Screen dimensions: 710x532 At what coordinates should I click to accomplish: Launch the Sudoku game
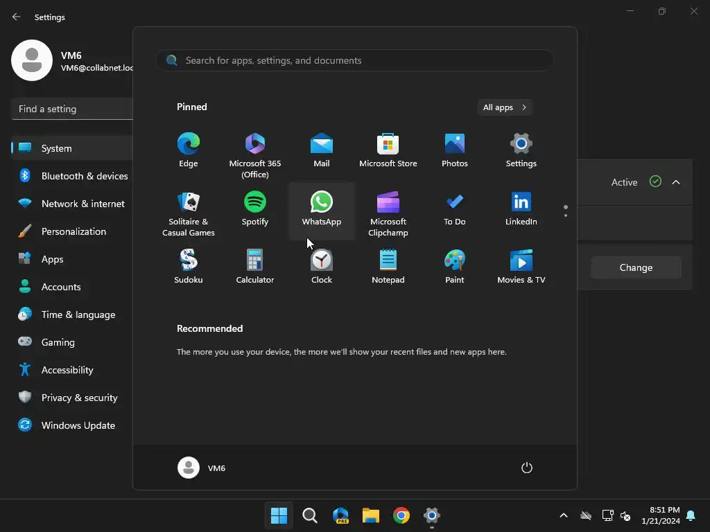(189, 267)
